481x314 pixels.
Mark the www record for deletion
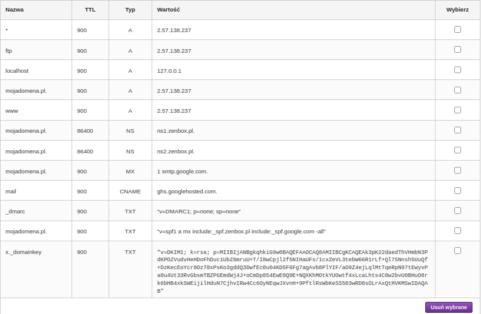[x=457, y=110]
